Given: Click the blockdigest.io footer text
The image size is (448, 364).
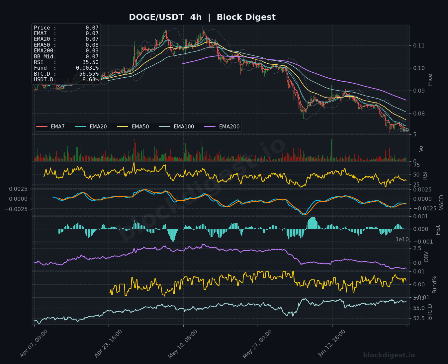Looking at the screenshot, I should [389, 355].
